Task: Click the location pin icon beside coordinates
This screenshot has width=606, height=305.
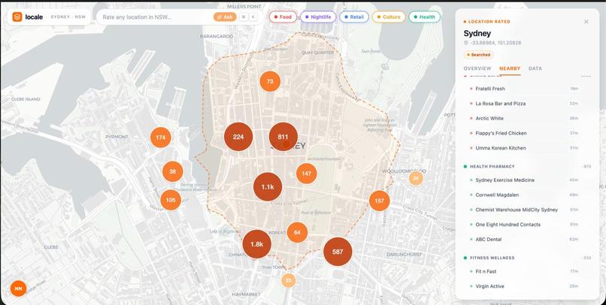Action: click(466, 43)
